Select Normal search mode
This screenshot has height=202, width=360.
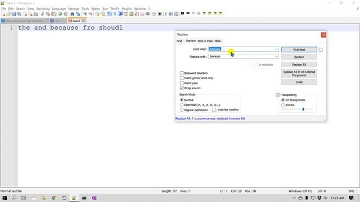182,100
